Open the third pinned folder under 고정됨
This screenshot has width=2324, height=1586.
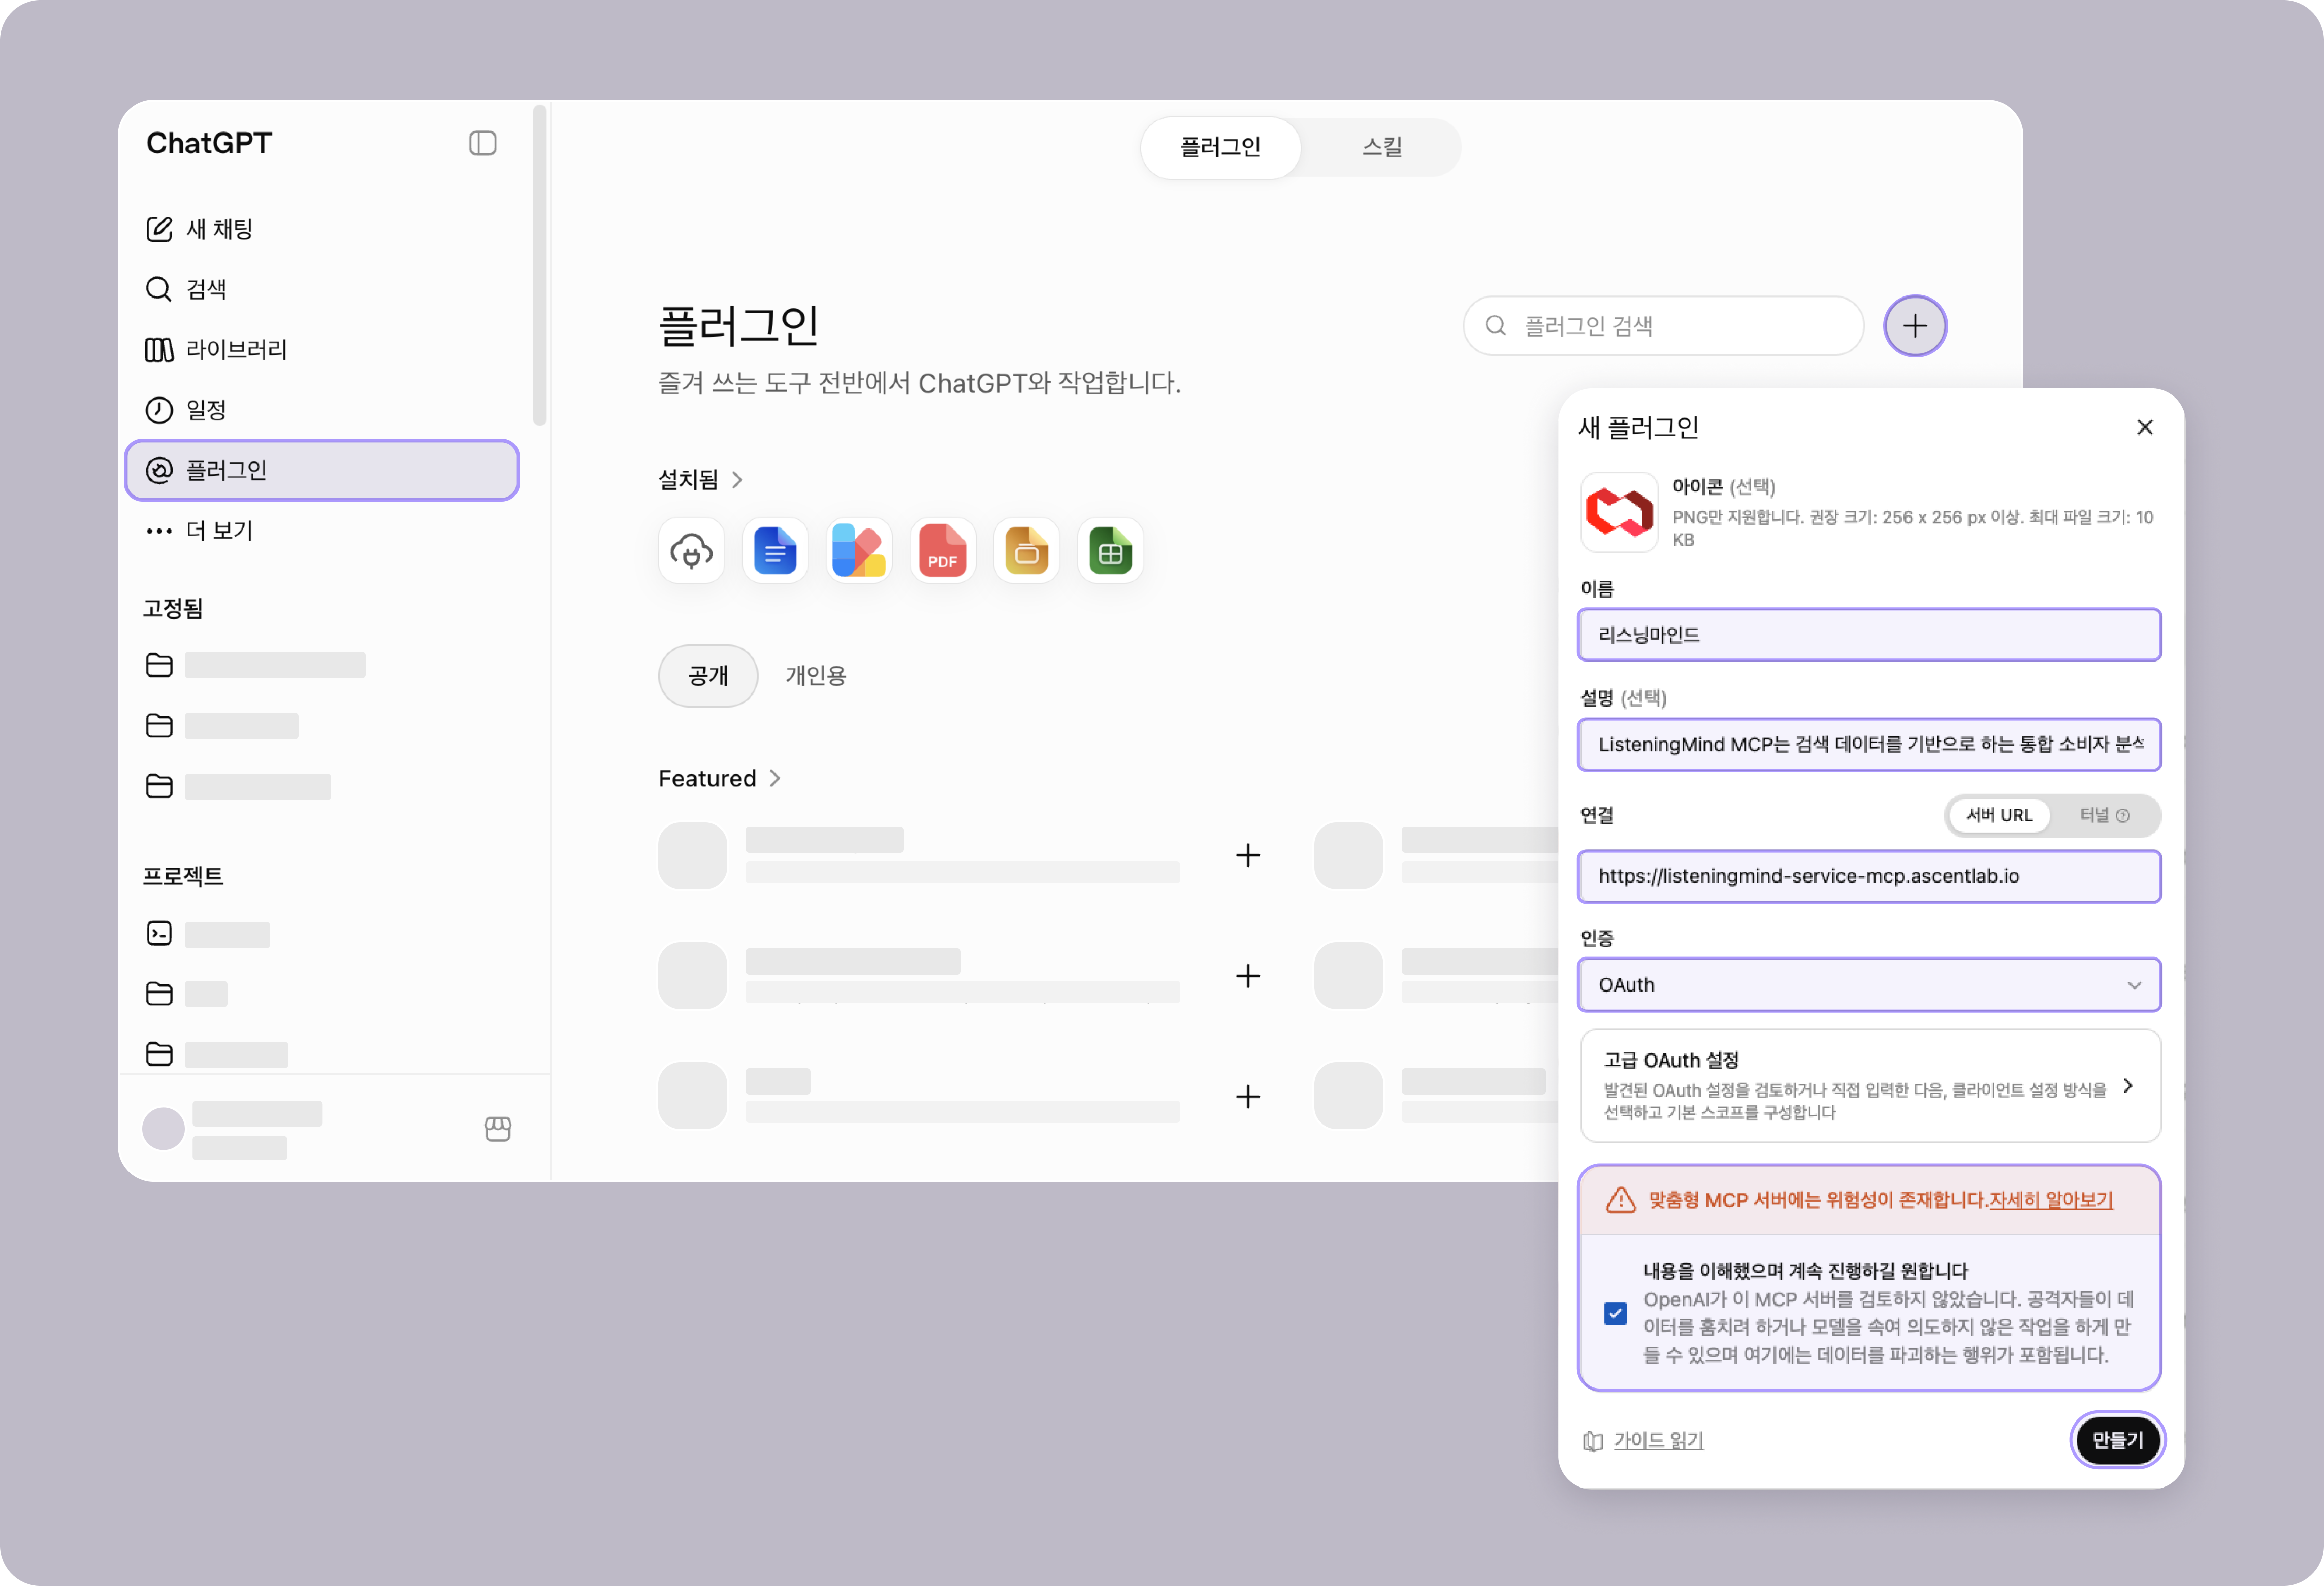(x=238, y=786)
